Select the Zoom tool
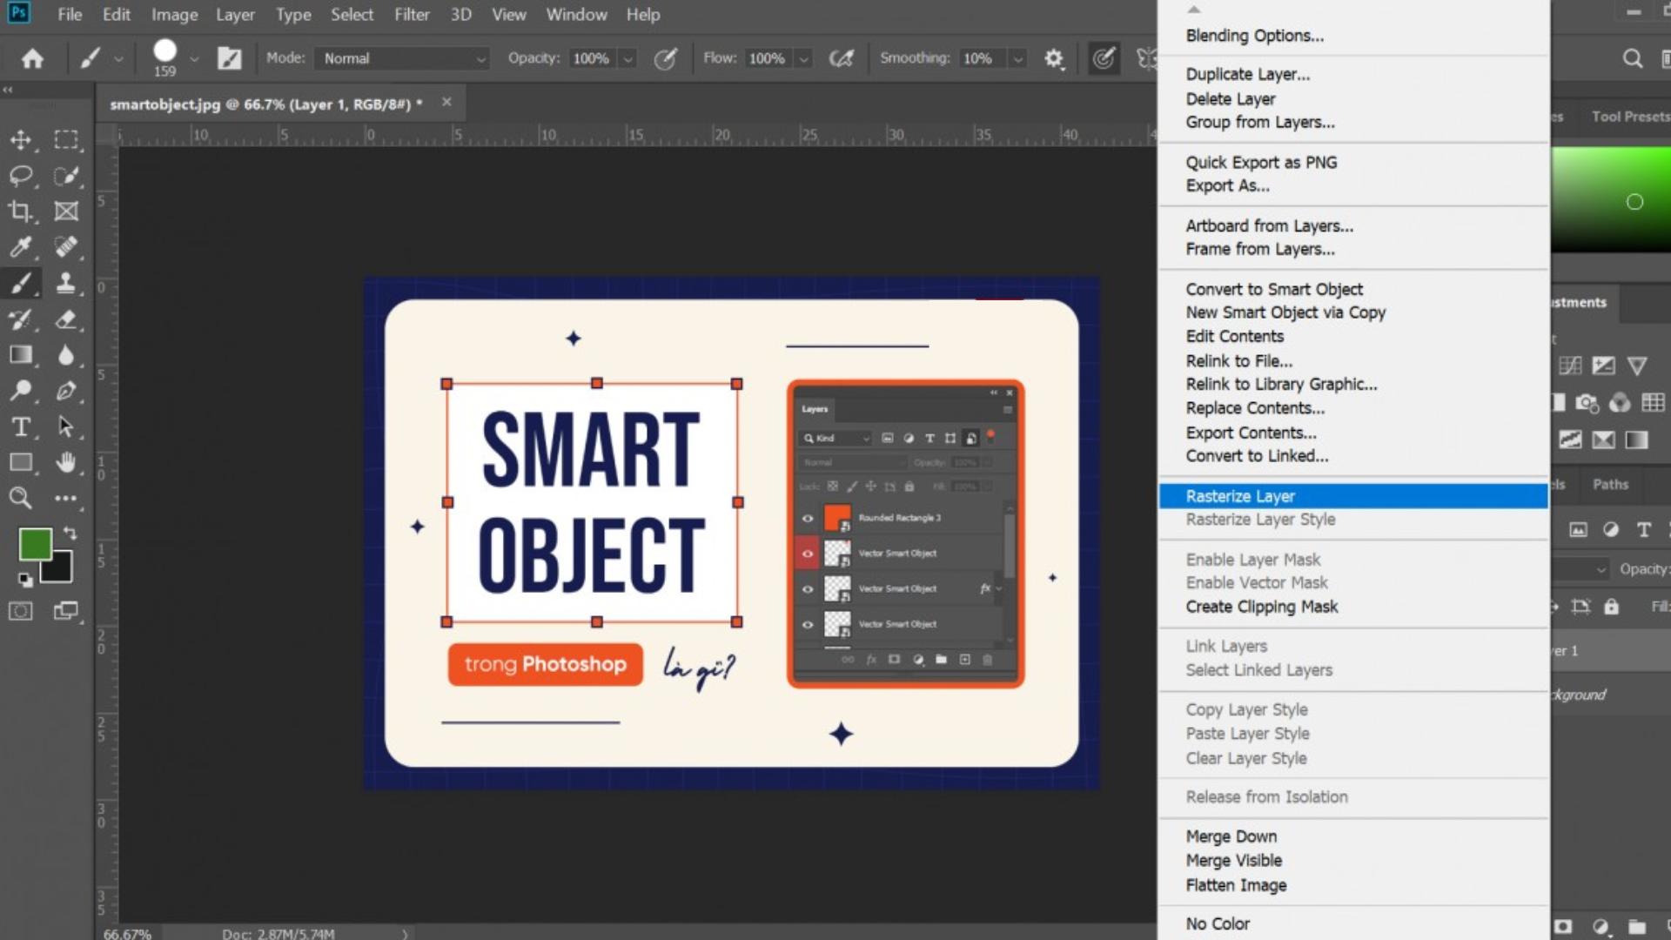 (19, 498)
